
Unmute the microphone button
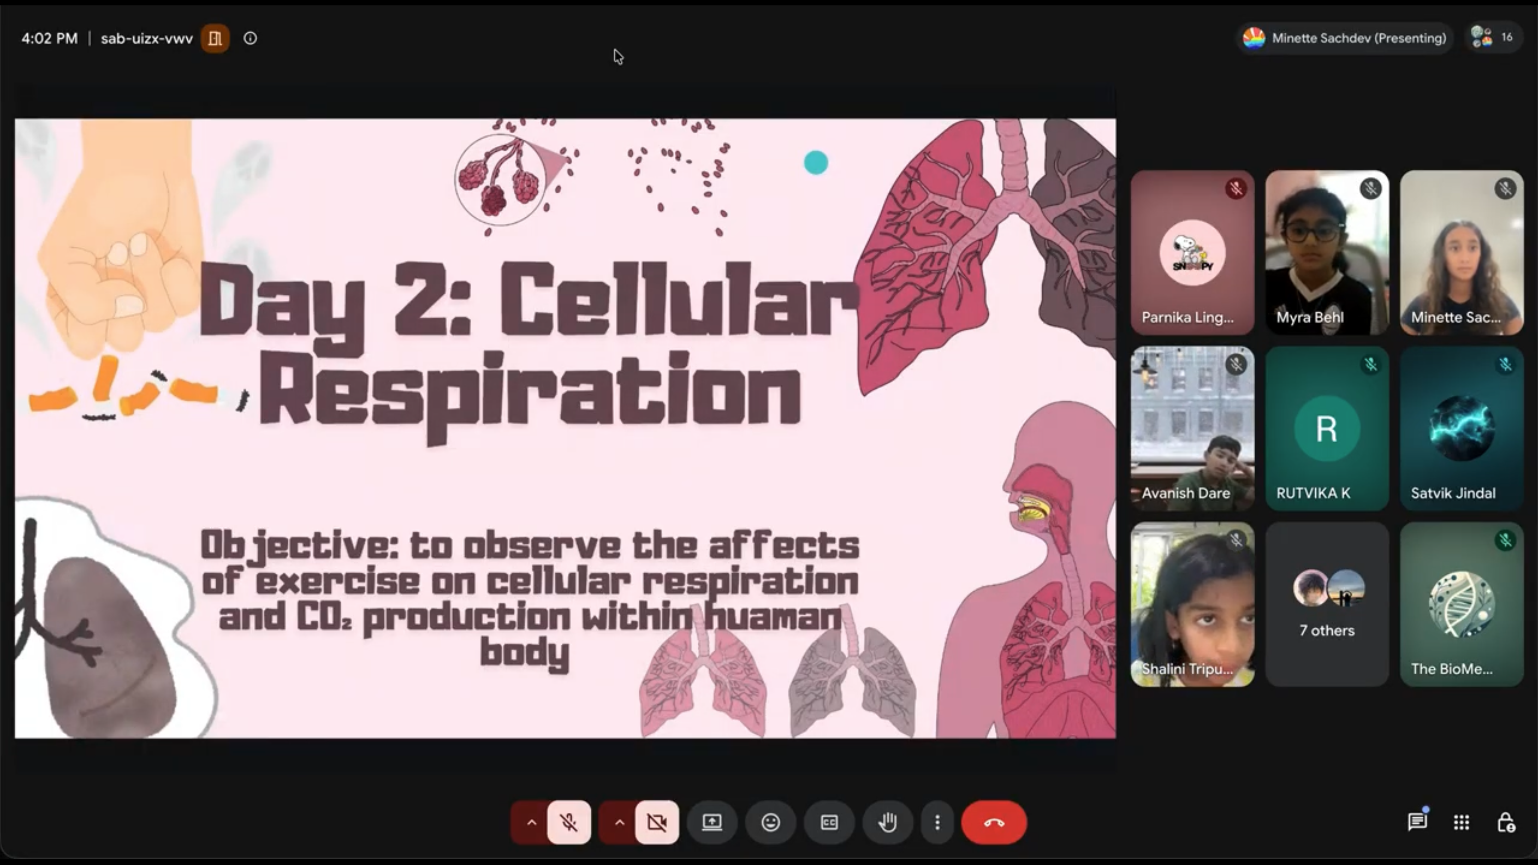(568, 822)
